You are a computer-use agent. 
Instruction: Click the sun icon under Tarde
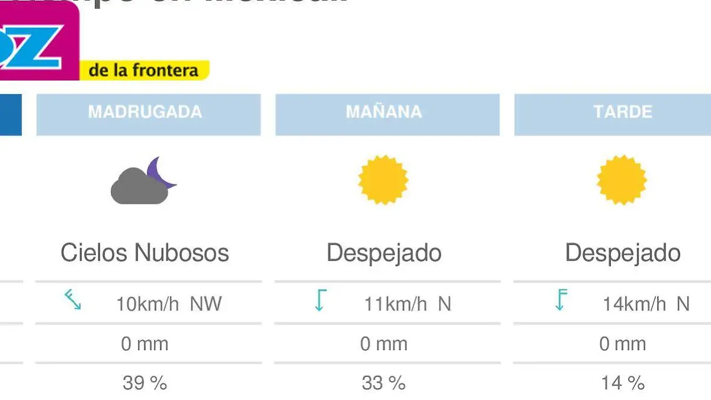pyautogui.click(x=621, y=181)
